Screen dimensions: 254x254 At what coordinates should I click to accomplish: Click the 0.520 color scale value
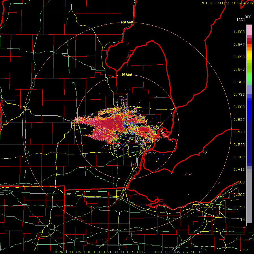point(239,144)
